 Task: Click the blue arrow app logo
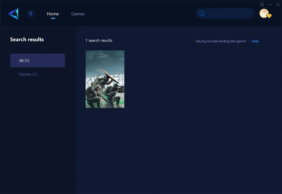tap(14, 14)
